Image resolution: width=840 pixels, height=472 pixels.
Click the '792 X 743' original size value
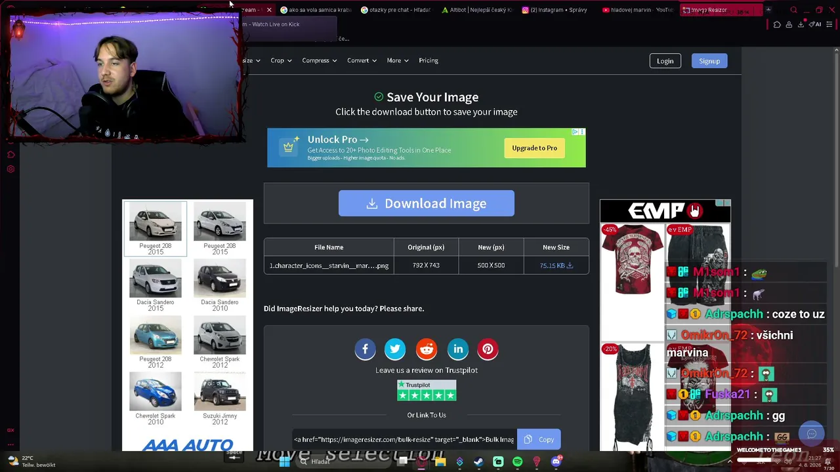426,265
